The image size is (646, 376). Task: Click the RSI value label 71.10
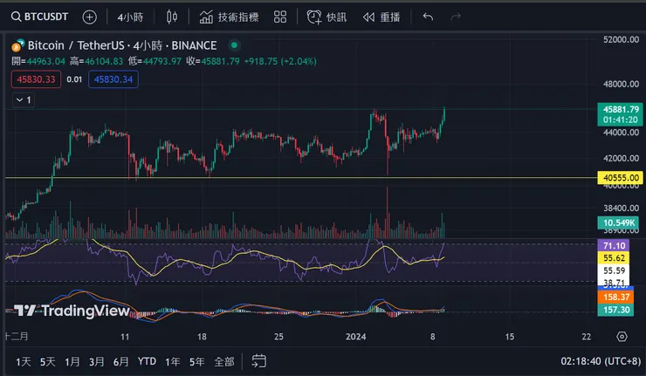point(614,245)
